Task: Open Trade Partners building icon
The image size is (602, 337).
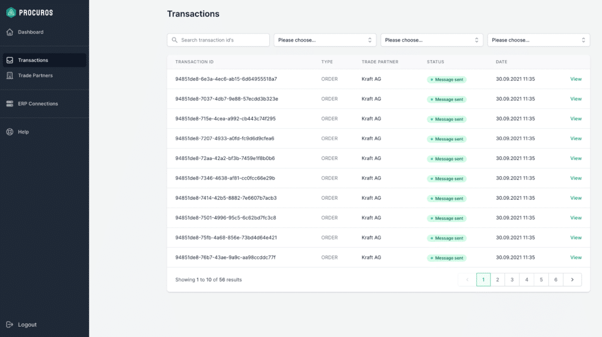Action: pos(10,76)
